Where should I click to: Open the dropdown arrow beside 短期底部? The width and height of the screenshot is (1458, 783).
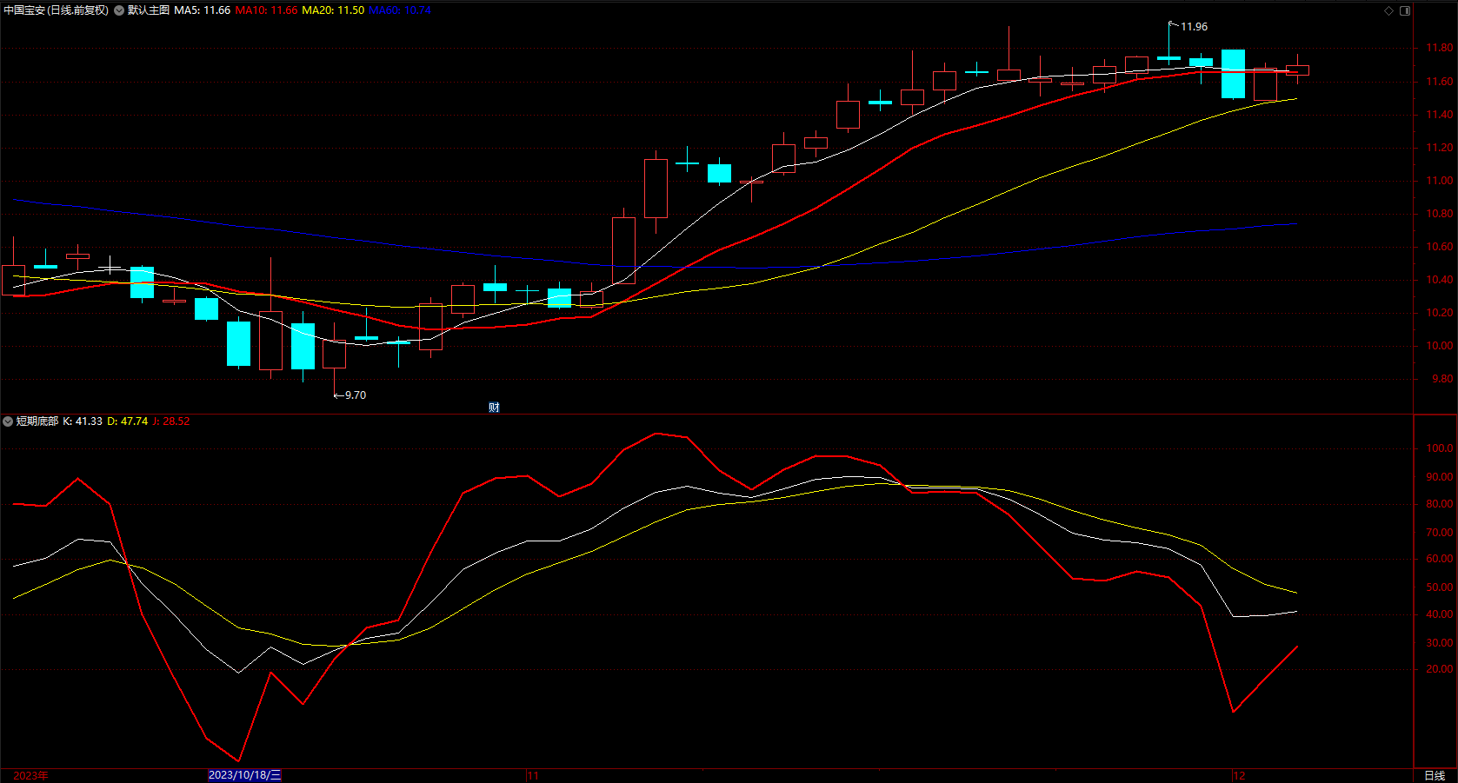pyautogui.click(x=8, y=421)
